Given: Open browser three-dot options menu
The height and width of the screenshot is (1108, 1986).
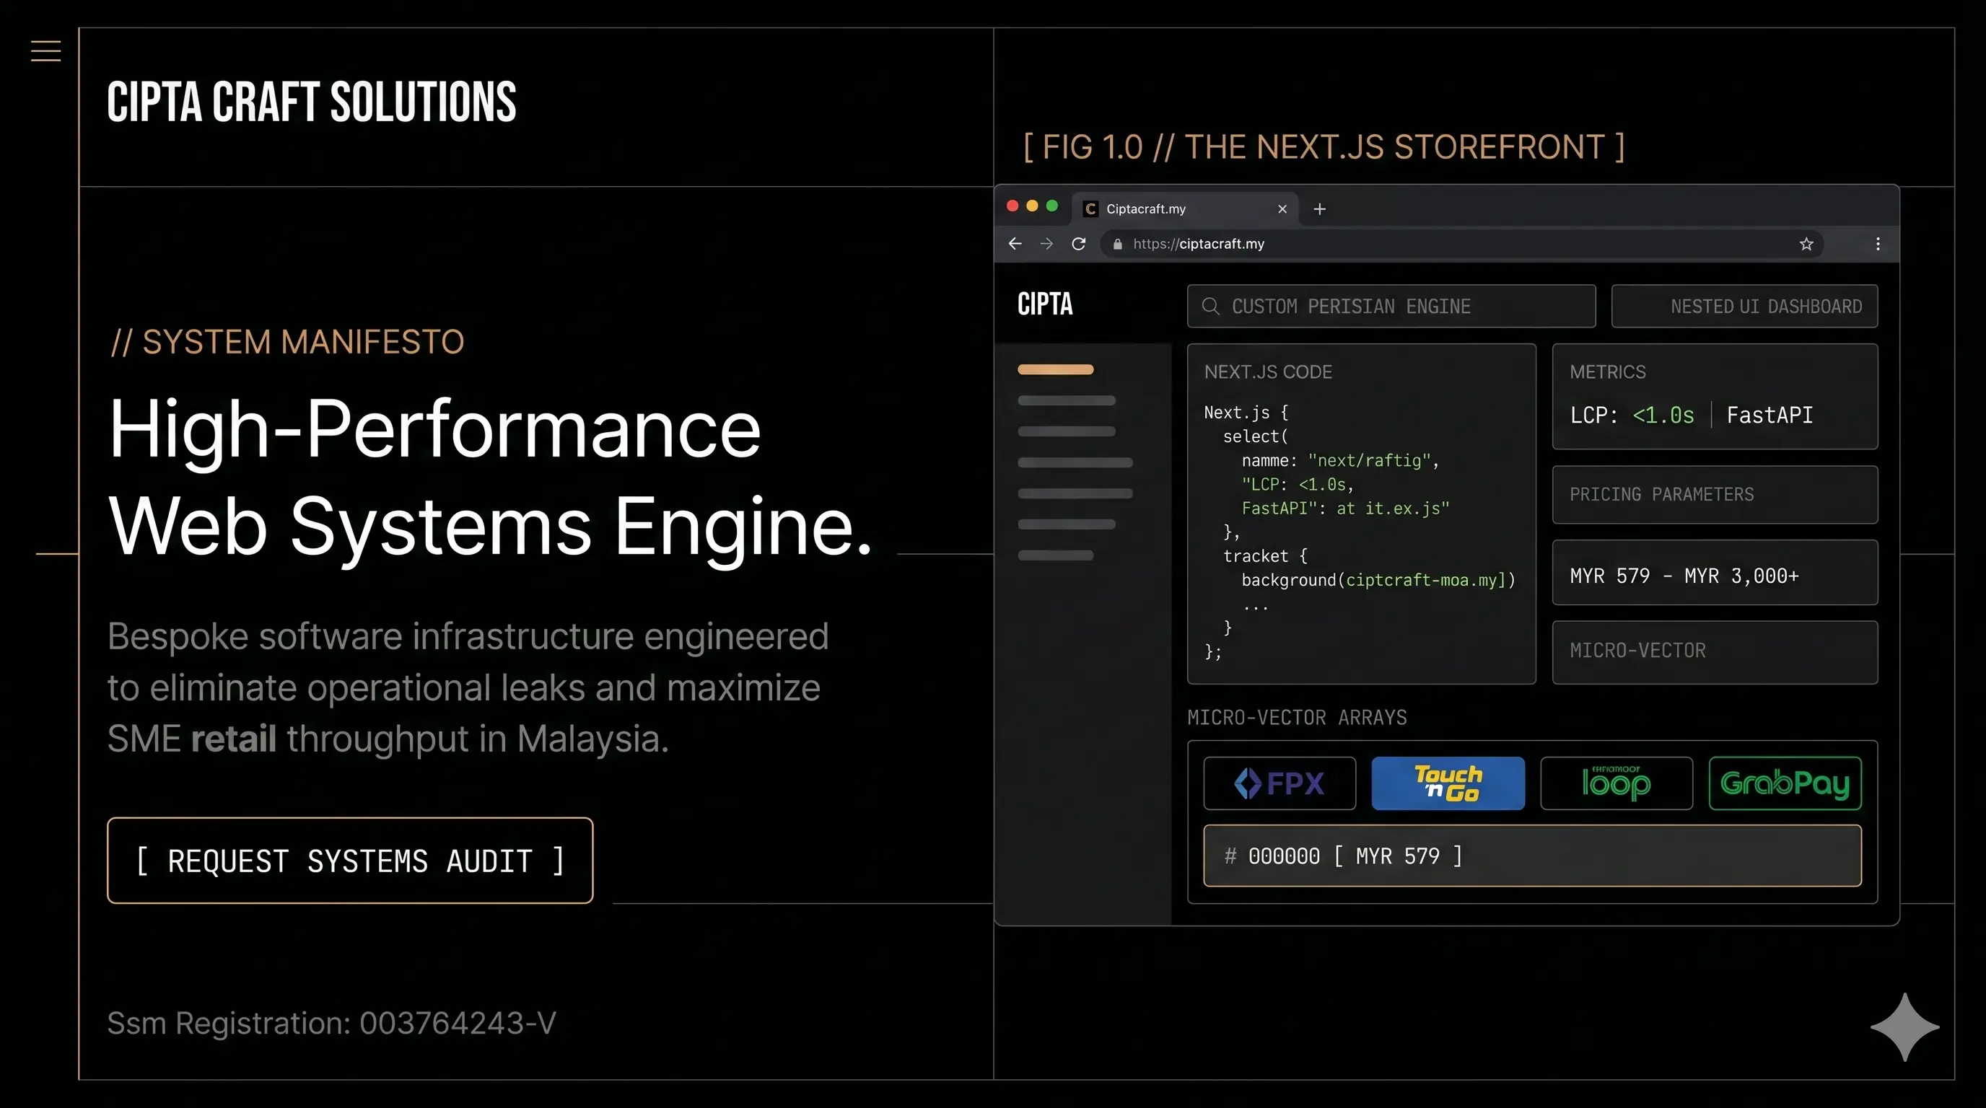Looking at the screenshot, I should click(1878, 244).
